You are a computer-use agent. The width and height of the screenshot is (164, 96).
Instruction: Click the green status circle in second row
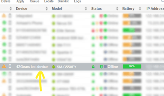pos(4,23)
